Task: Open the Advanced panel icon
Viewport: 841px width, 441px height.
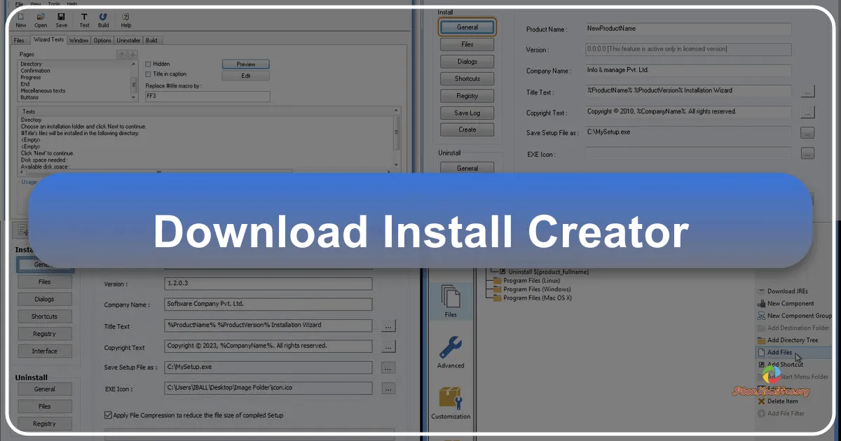Action: 451,350
